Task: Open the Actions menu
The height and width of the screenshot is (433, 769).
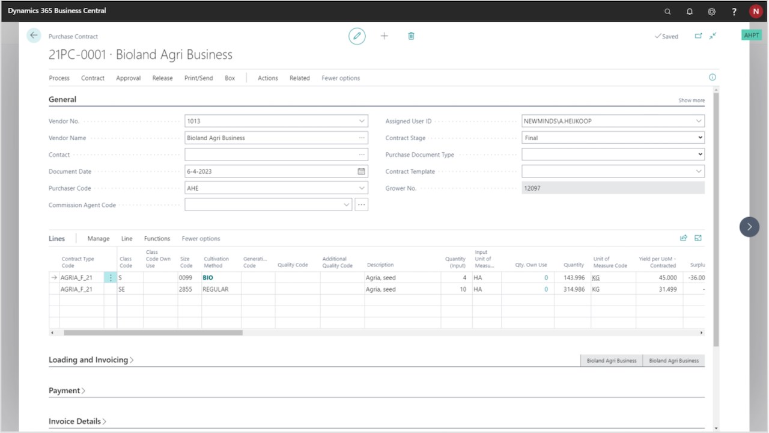Action: click(x=268, y=78)
